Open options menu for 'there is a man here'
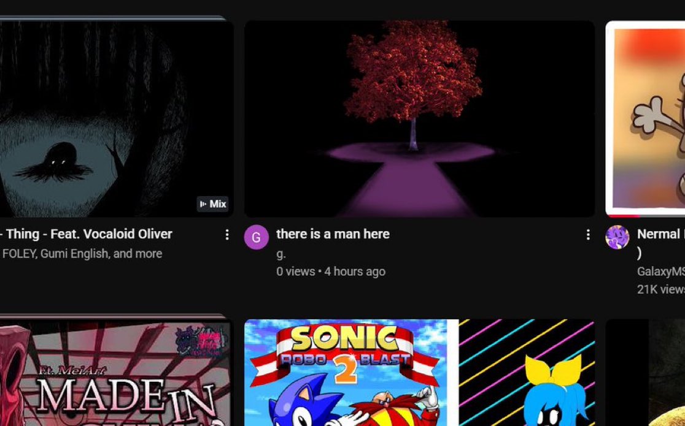The height and width of the screenshot is (426, 685). [588, 234]
